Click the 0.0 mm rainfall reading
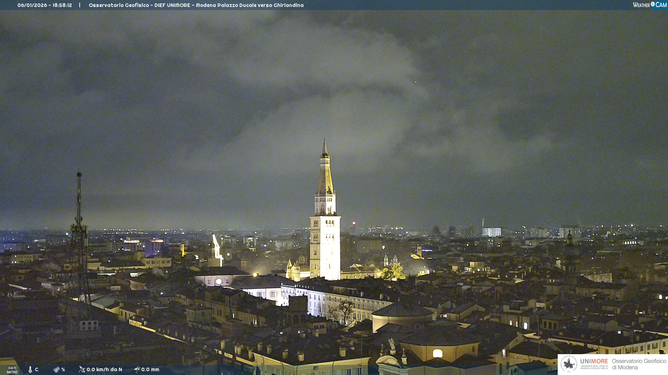668x375 pixels. 150,369
